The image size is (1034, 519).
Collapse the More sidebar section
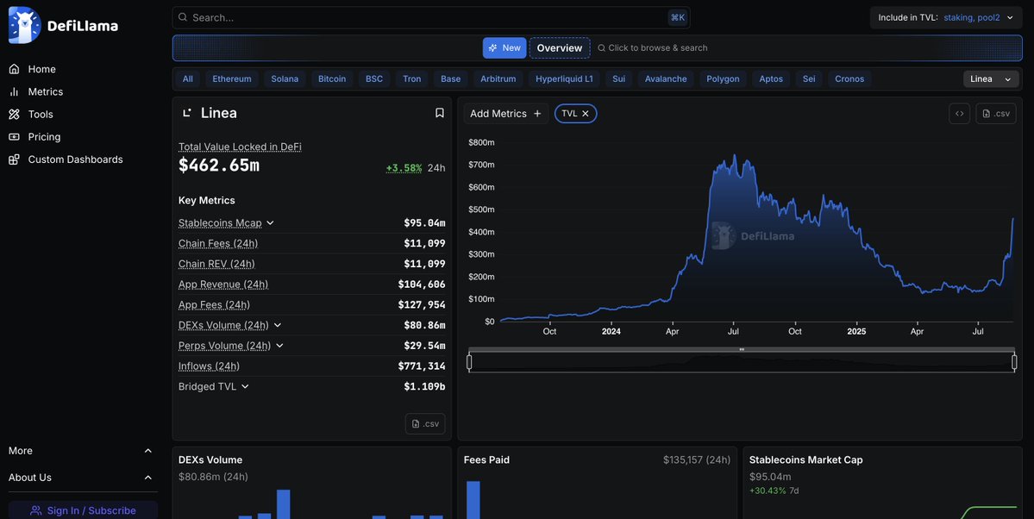[x=147, y=451]
